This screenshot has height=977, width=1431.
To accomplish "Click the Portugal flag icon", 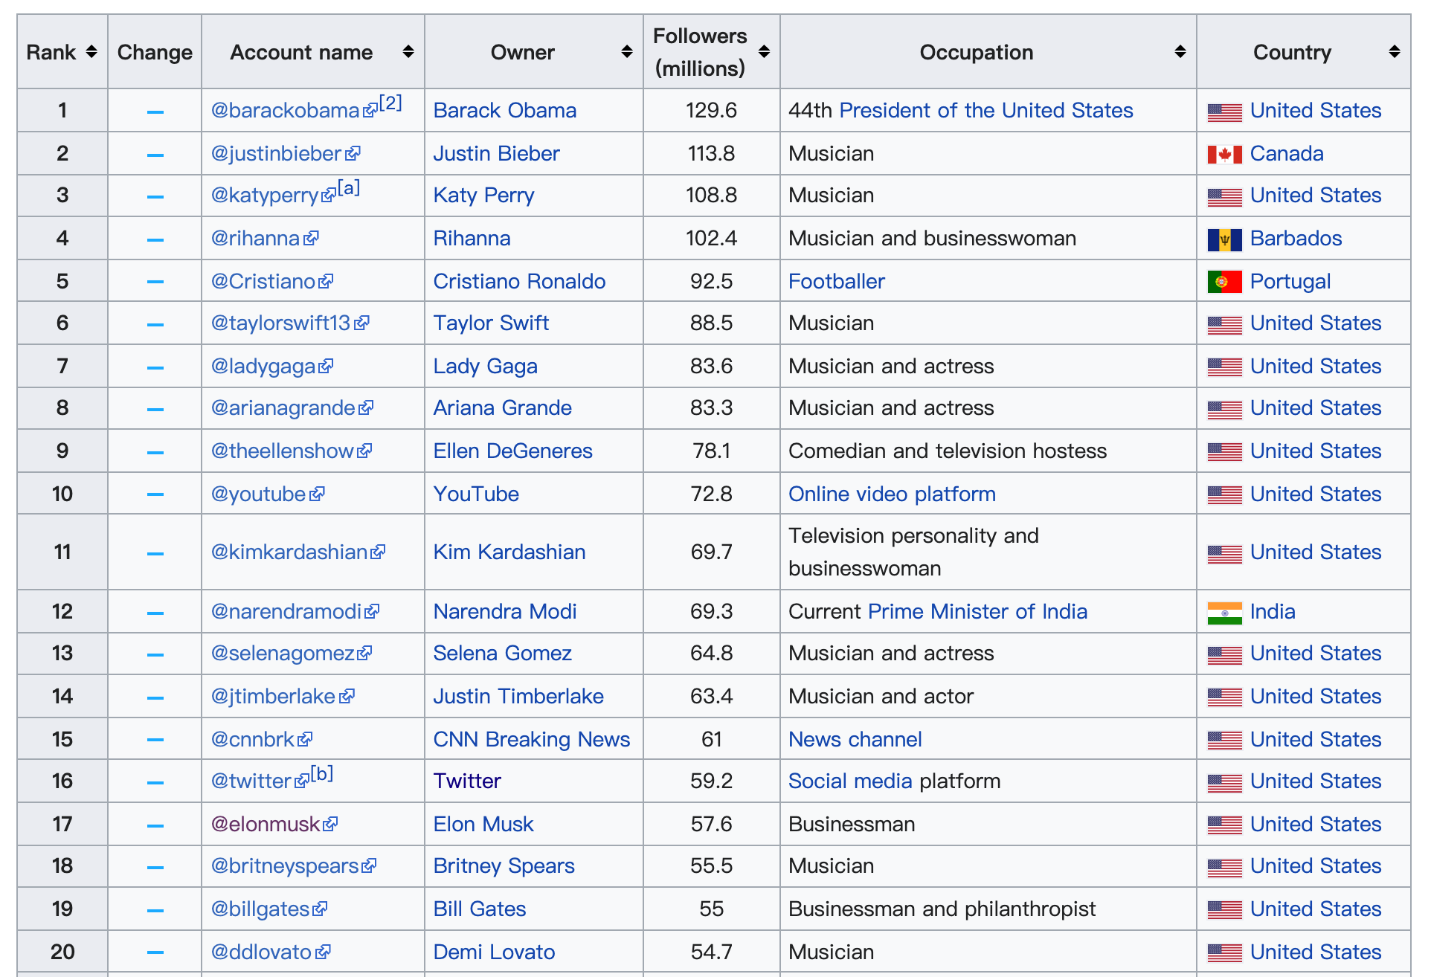I will (x=1223, y=283).
